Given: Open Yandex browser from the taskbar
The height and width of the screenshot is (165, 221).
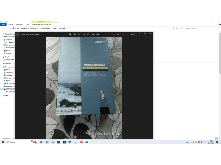Looking at the screenshot, I should point(75,142).
